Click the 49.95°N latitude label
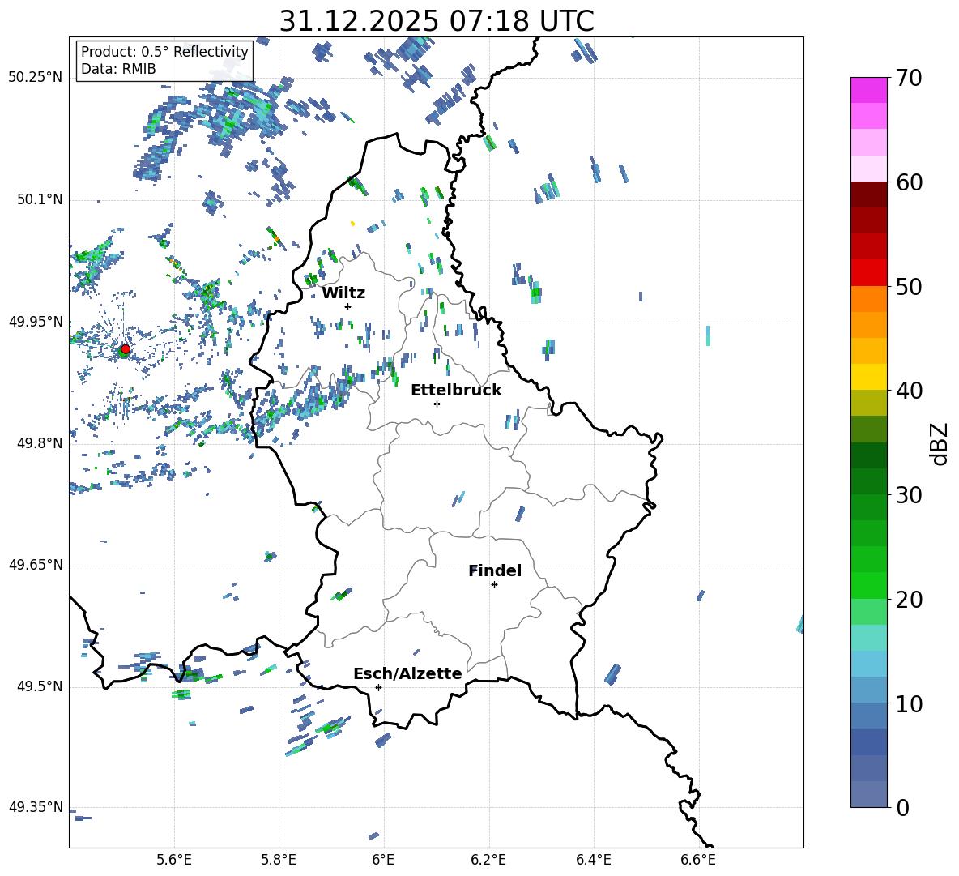Viewport: 959px width, 876px height. [36, 321]
